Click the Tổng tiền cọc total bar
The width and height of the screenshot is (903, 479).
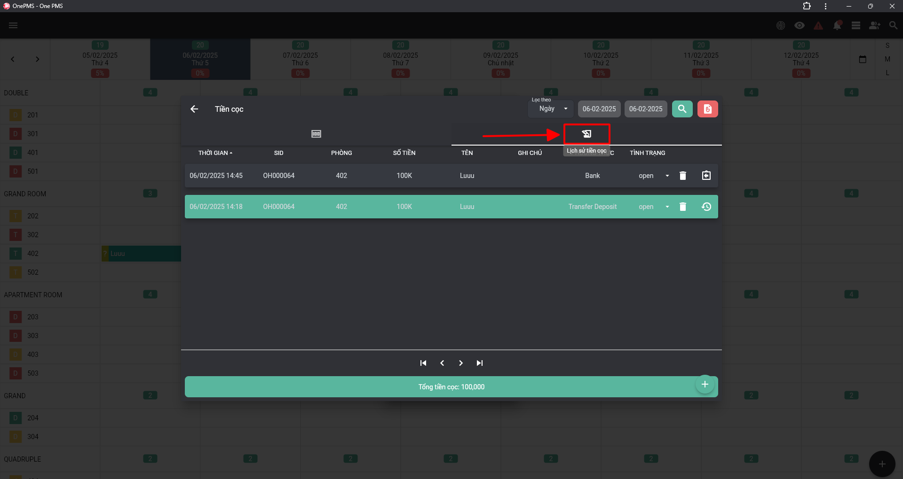pos(451,387)
